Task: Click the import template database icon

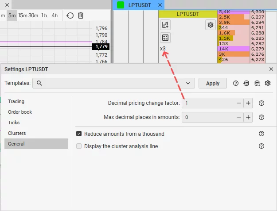Action: pos(246,83)
